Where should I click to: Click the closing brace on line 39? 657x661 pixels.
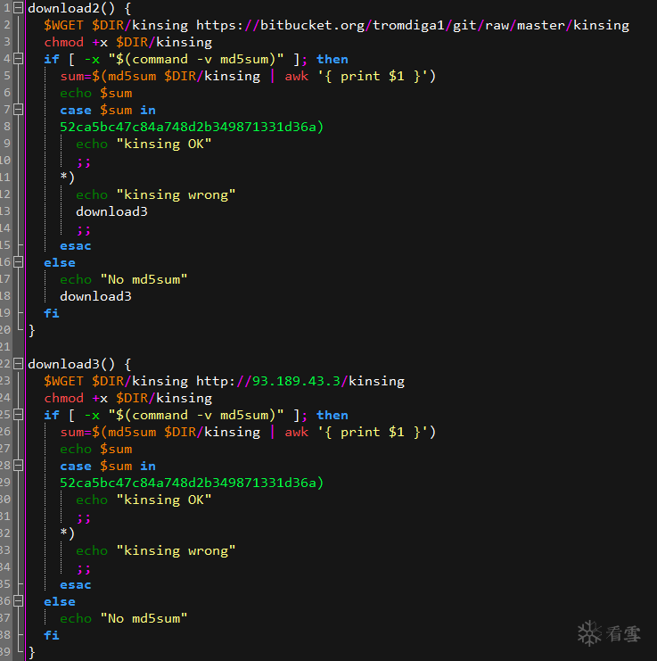(31, 653)
